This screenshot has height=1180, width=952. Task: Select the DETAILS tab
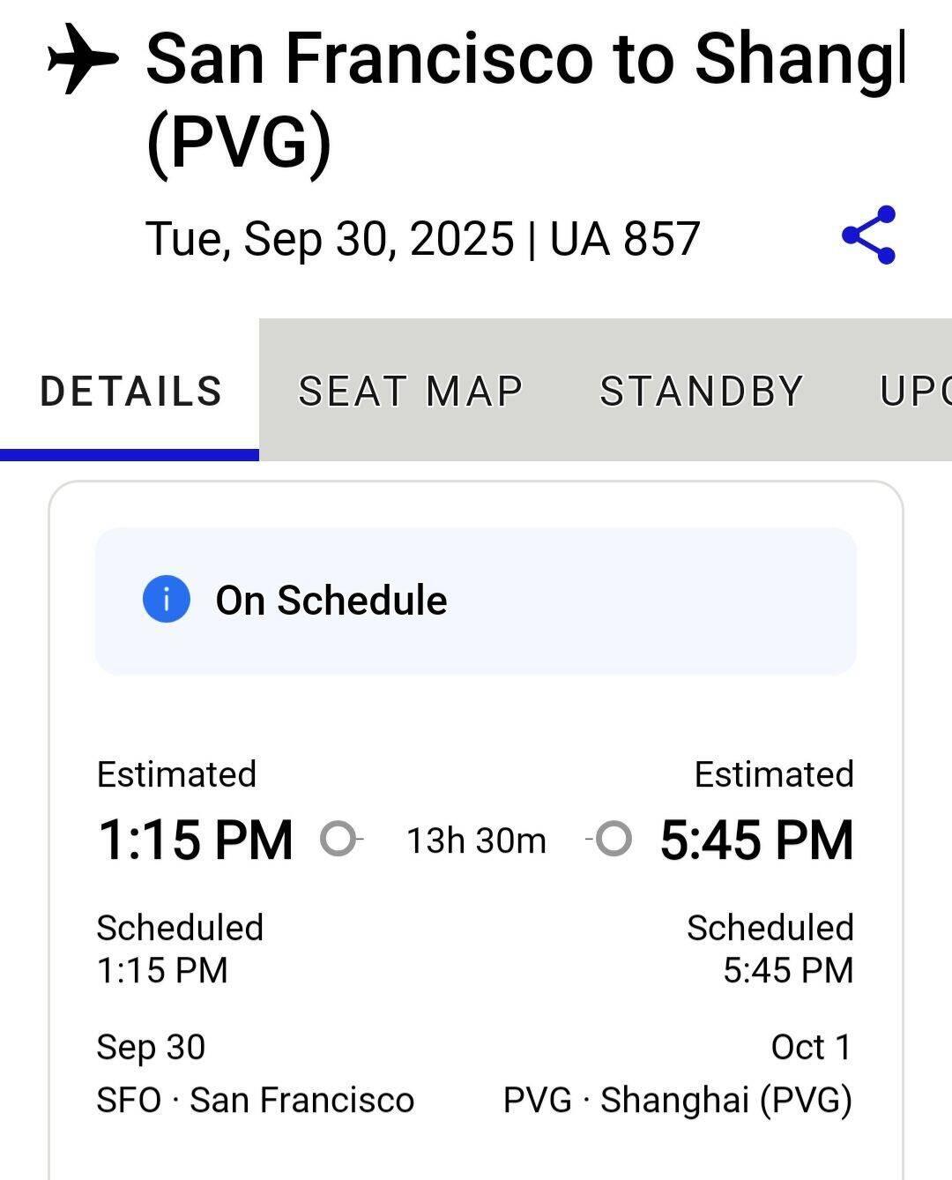pyautogui.click(x=130, y=391)
